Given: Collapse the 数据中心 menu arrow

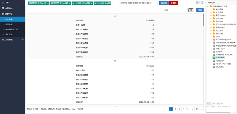Looking at the screenshot, I should (x=23, y=14).
